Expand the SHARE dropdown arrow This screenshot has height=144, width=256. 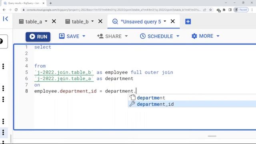coord(126,36)
